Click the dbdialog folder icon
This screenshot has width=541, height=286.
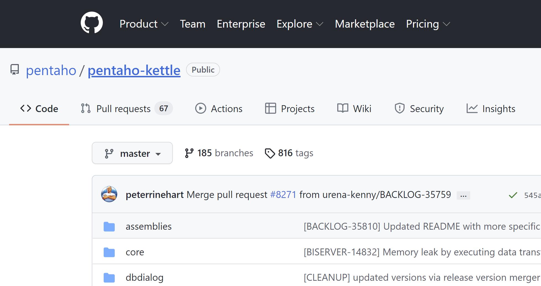(x=109, y=278)
